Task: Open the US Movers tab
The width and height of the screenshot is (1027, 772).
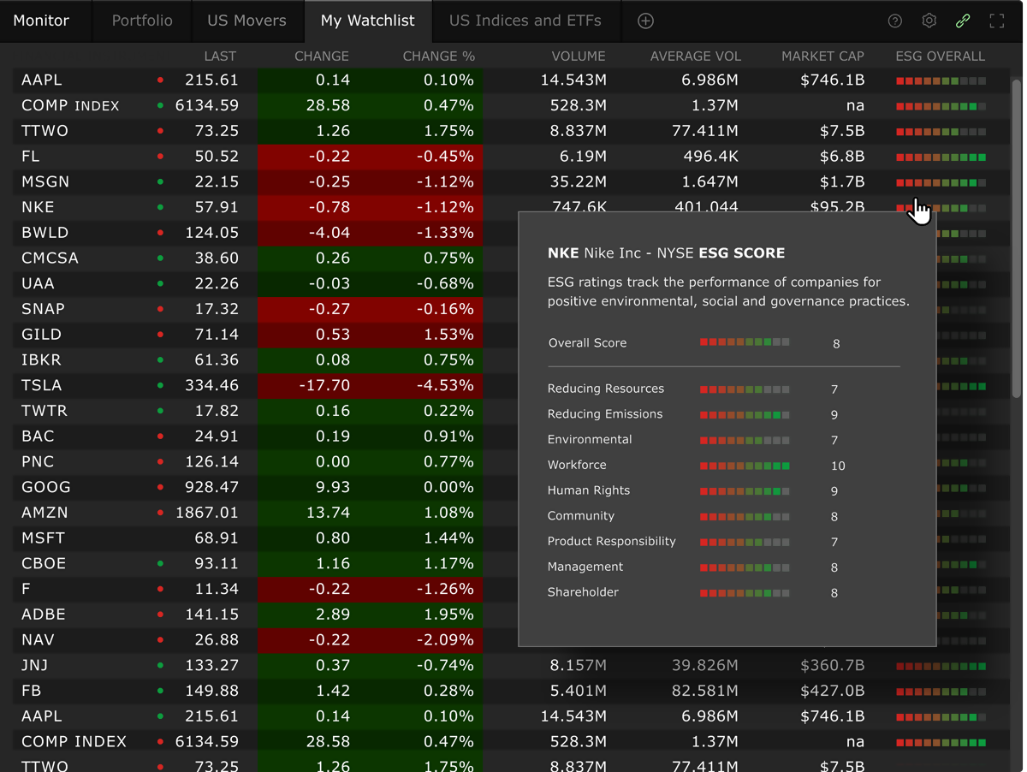Action: tap(246, 21)
